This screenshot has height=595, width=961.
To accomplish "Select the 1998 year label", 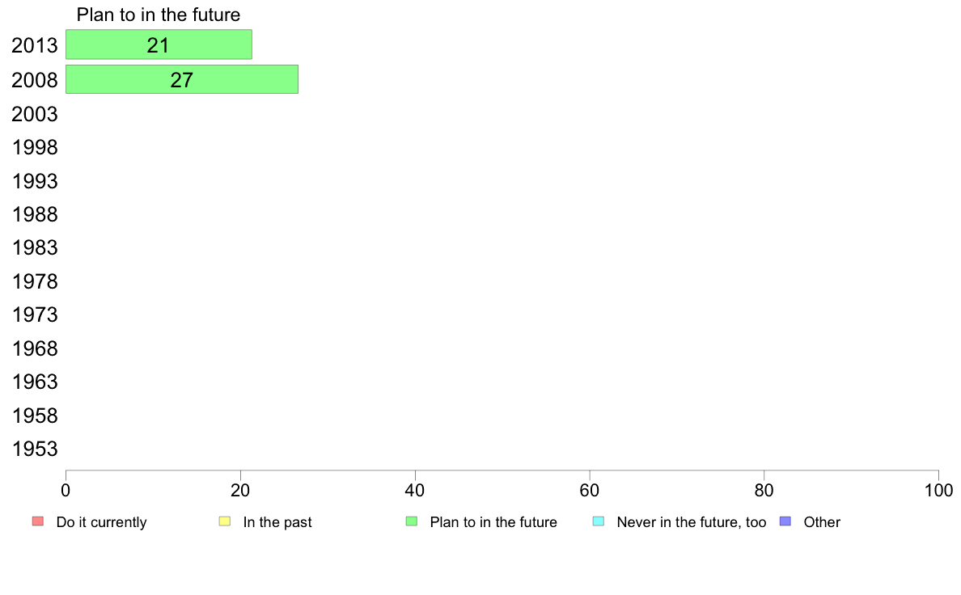I will coord(34,148).
